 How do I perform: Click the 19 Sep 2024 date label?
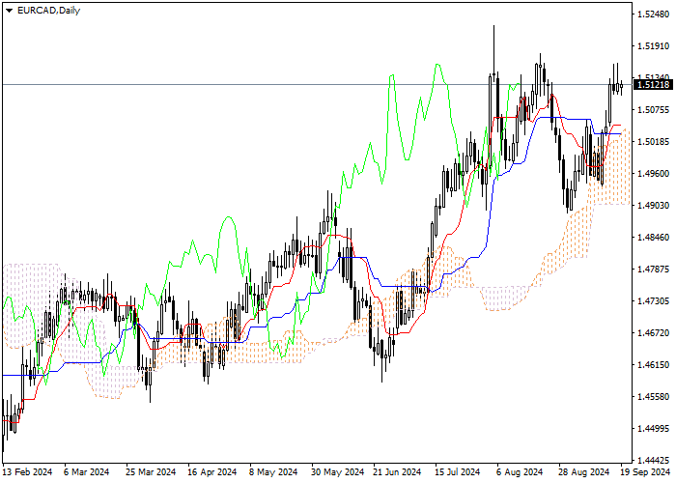(645, 472)
